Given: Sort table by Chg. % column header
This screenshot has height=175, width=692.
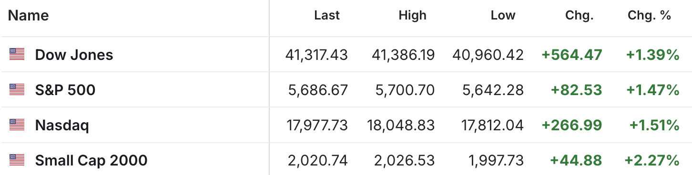Looking at the screenshot, I should point(649,16).
